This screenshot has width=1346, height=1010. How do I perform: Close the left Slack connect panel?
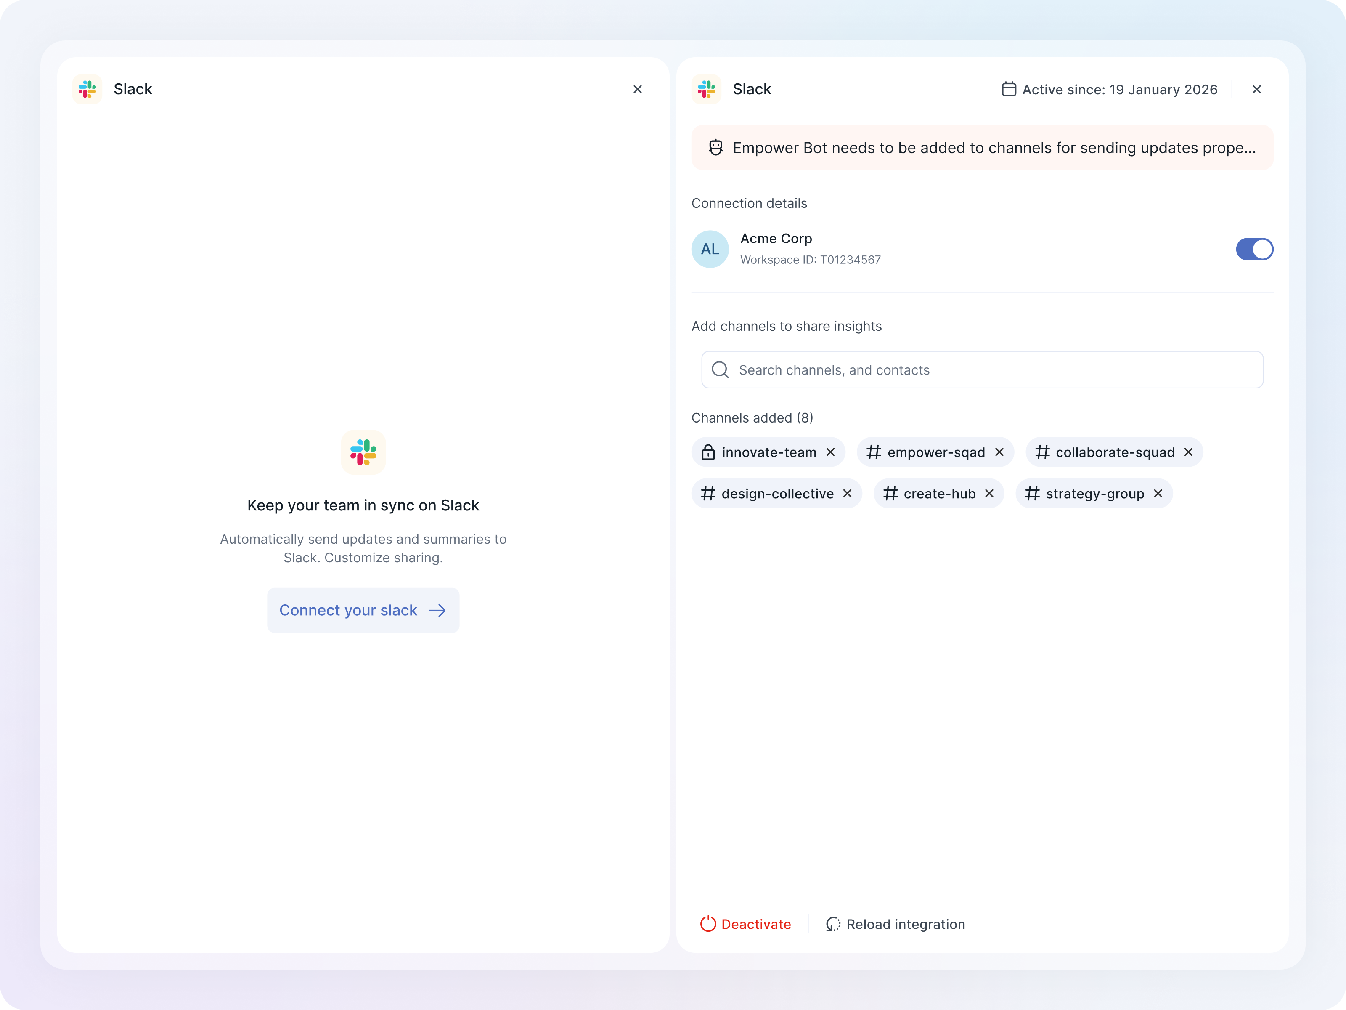point(637,90)
